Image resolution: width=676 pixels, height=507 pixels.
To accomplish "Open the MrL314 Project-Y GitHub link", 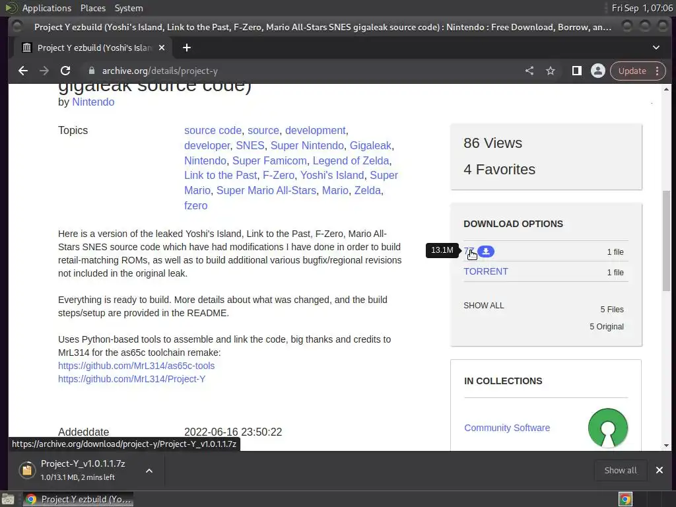I will click(x=131, y=379).
